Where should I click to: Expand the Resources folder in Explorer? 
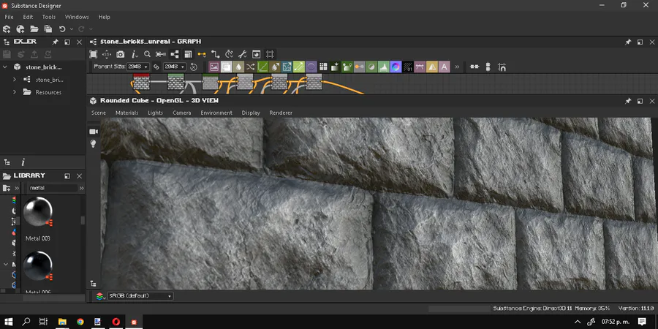tap(14, 92)
